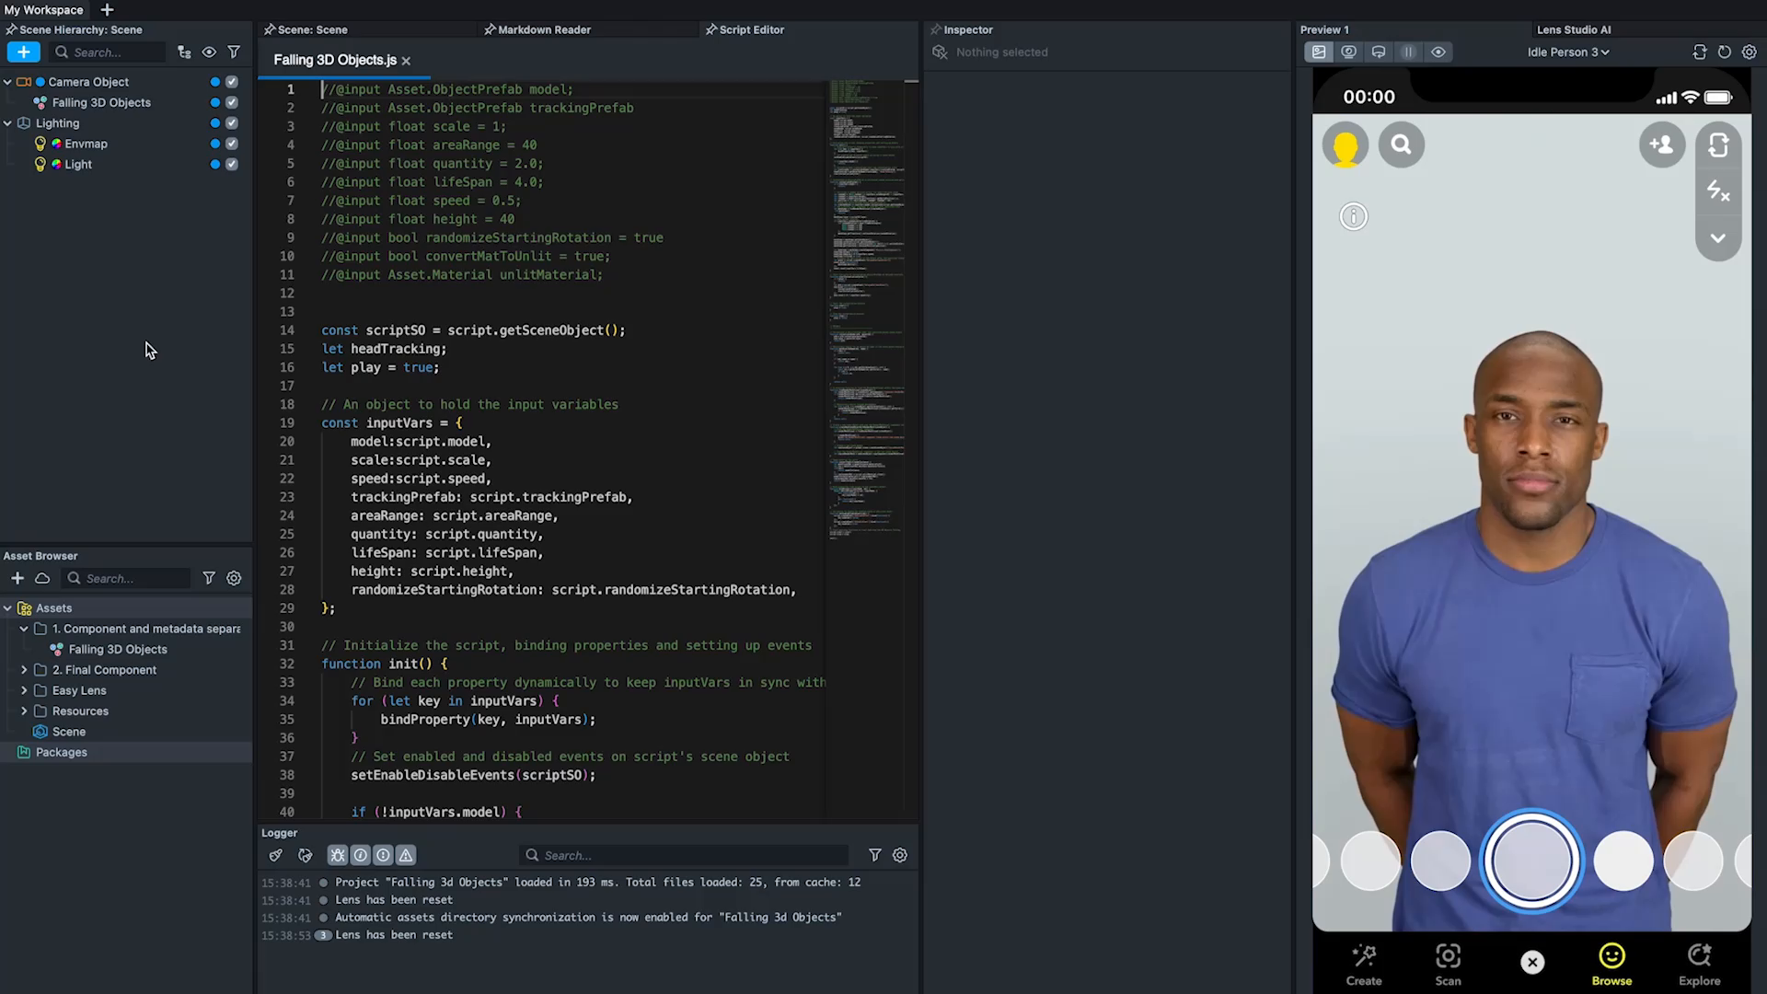Close Falling 3D Objects.js tab
Viewport: 1767px width, 994px height.
tap(406, 62)
